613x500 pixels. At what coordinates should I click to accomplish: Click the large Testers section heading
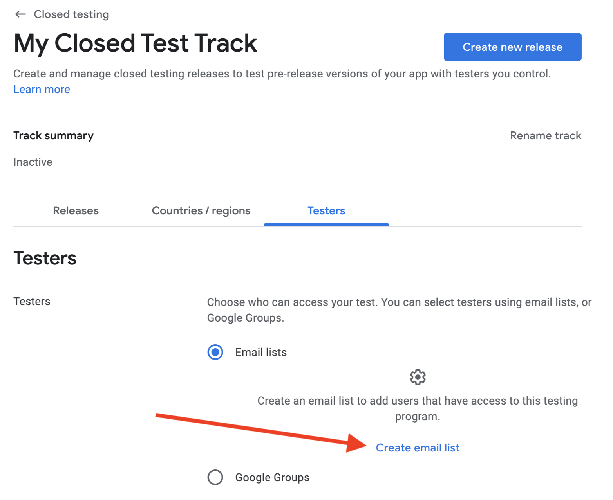(x=45, y=258)
